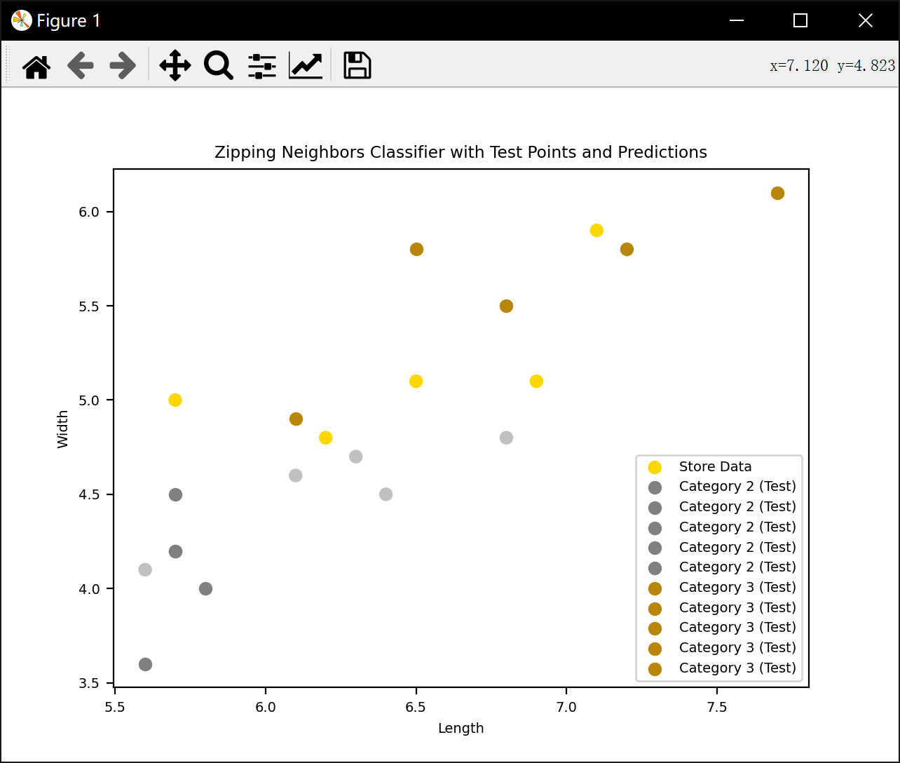This screenshot has width=900, height=763.
Task: Click the x-axis tick label 6.5
Action: [416, 707]
